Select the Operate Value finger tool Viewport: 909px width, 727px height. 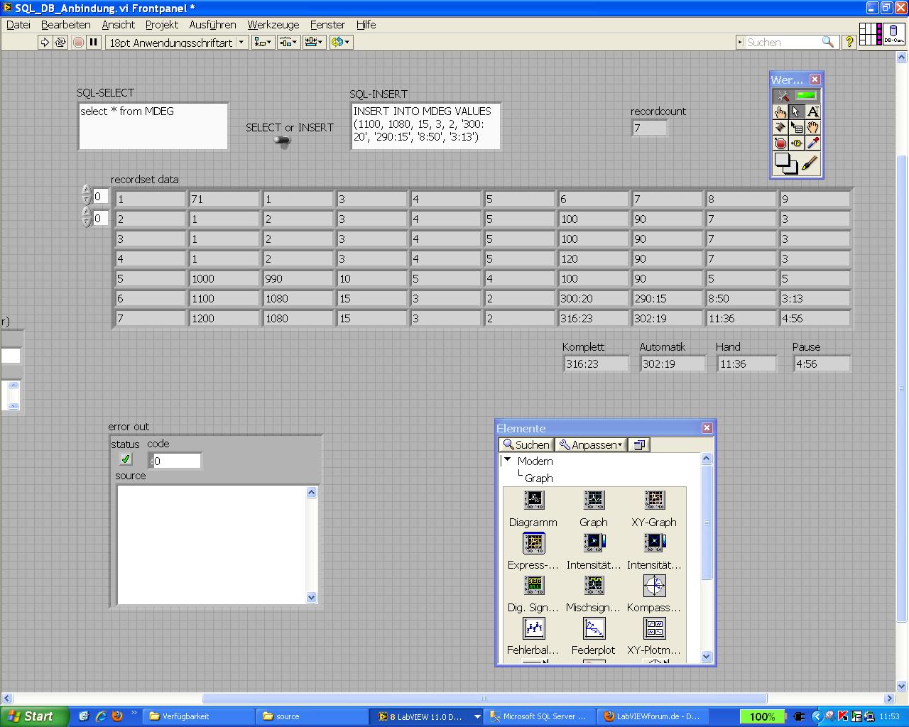tap(780, 111)
